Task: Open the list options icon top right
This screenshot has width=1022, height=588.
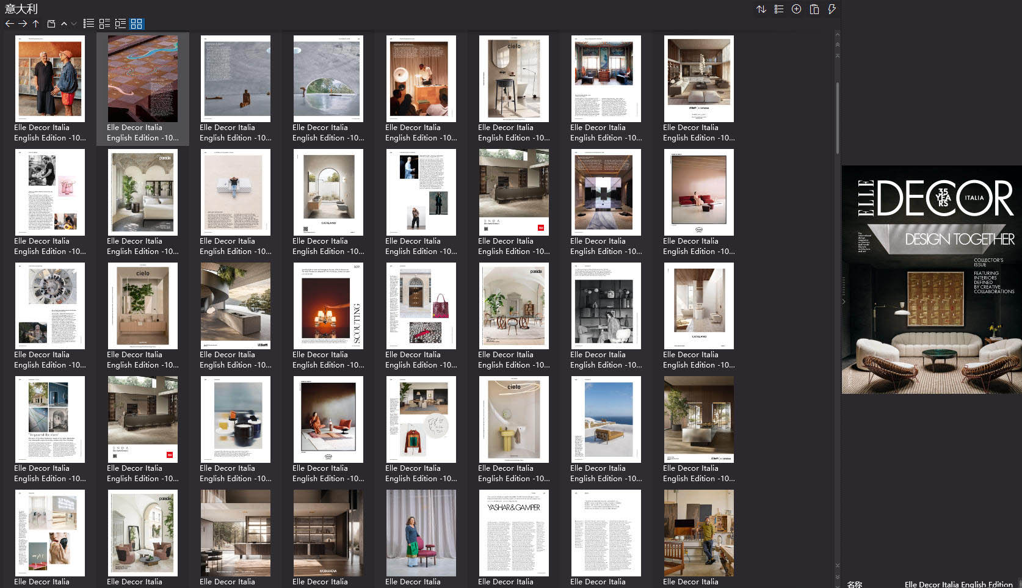Action: tap(779, 9)
